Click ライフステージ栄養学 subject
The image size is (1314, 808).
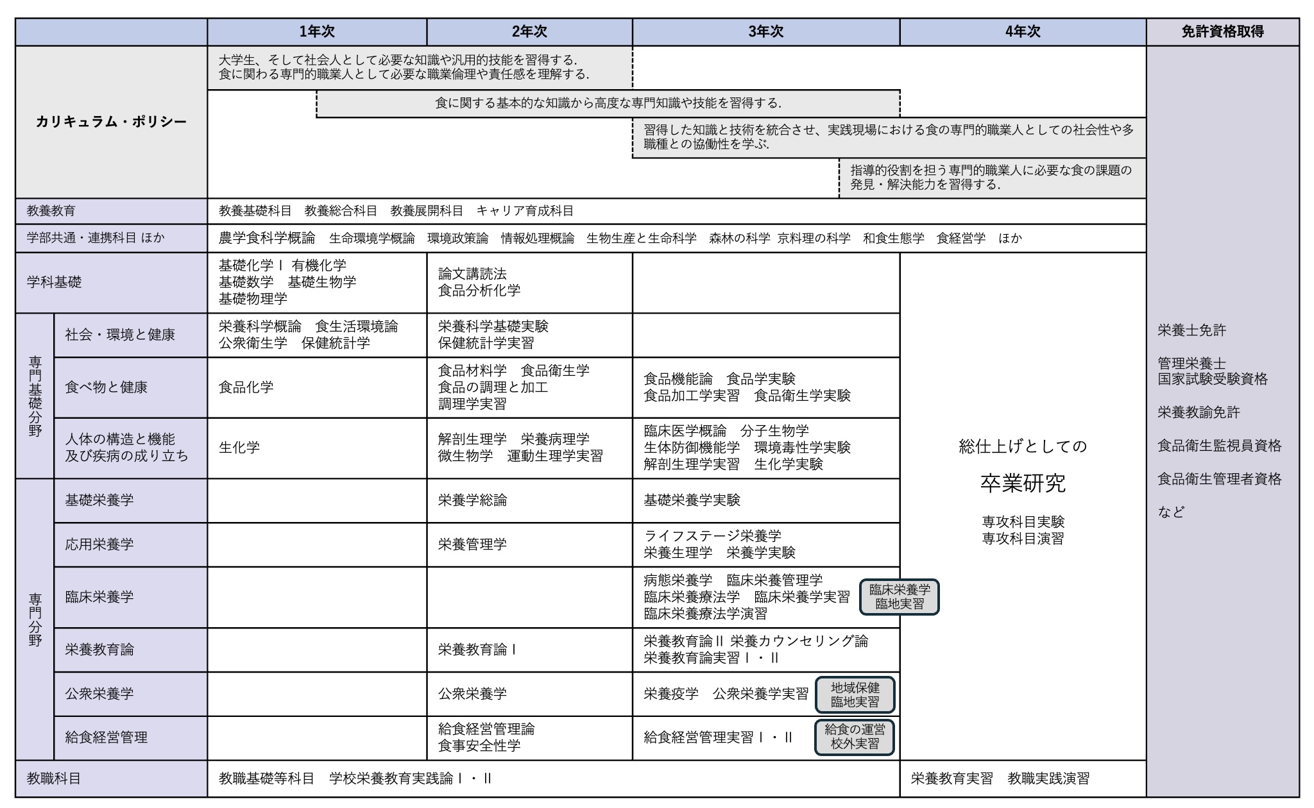coord(712,536)
